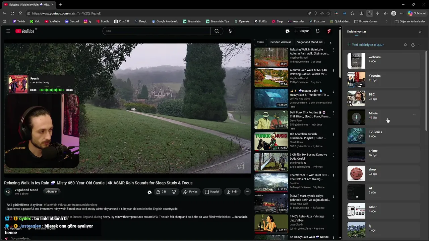This screenshot has width=429, height=241.
Task: Select Seriden videolar filter chip
Action: tap(281, 42)
